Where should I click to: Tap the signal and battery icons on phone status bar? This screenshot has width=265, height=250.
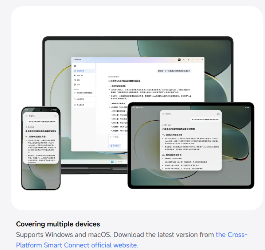[x=54, y=110]
